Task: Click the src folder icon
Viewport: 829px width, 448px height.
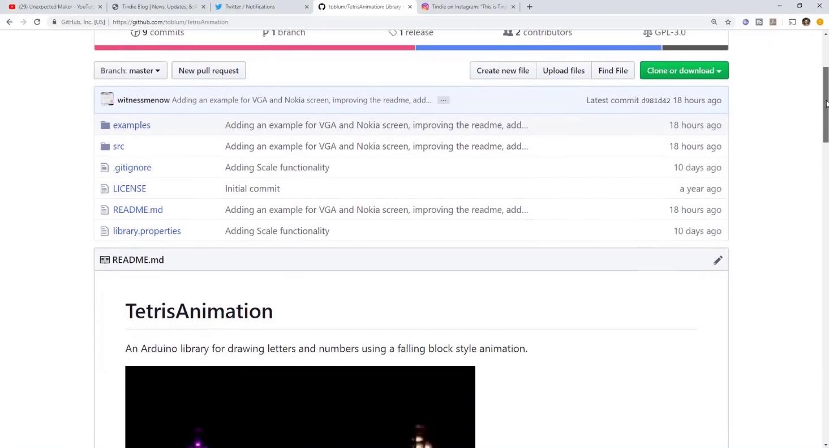Action: (105, 146)
